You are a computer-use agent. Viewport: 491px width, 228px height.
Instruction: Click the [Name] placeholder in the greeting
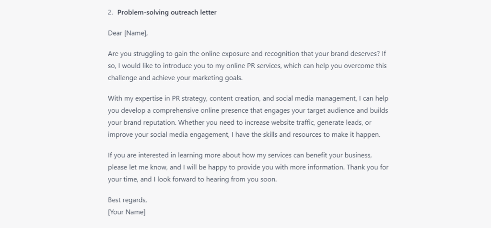136,33
